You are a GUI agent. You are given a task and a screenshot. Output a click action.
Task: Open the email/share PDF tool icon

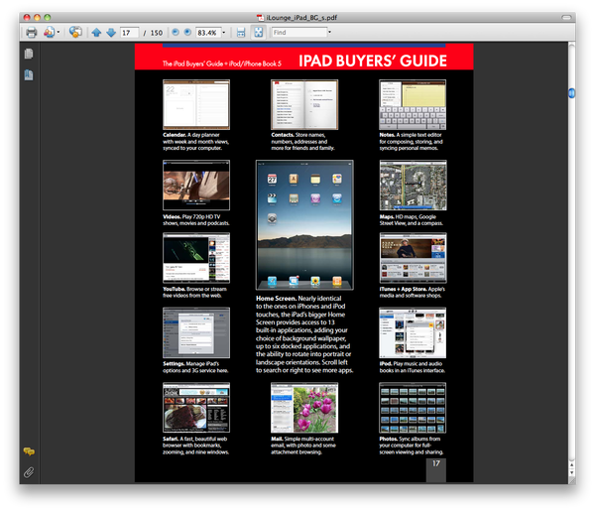coord(49,33)
